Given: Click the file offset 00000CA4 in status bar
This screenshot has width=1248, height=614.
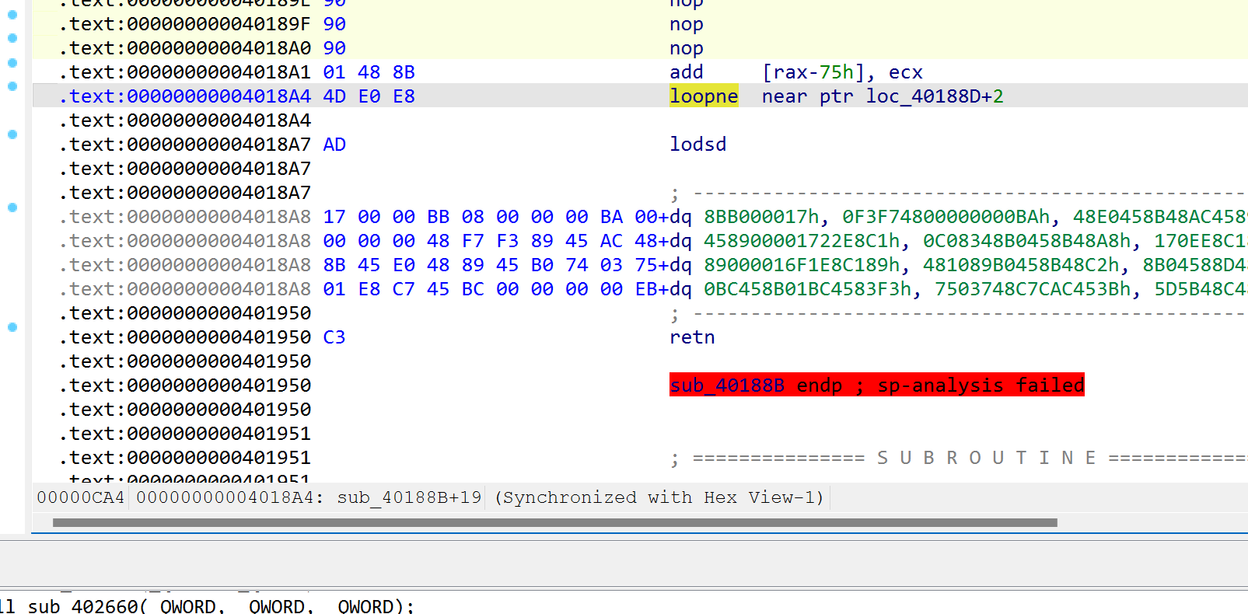Looking at the screenshot, I should pos(80,497).
